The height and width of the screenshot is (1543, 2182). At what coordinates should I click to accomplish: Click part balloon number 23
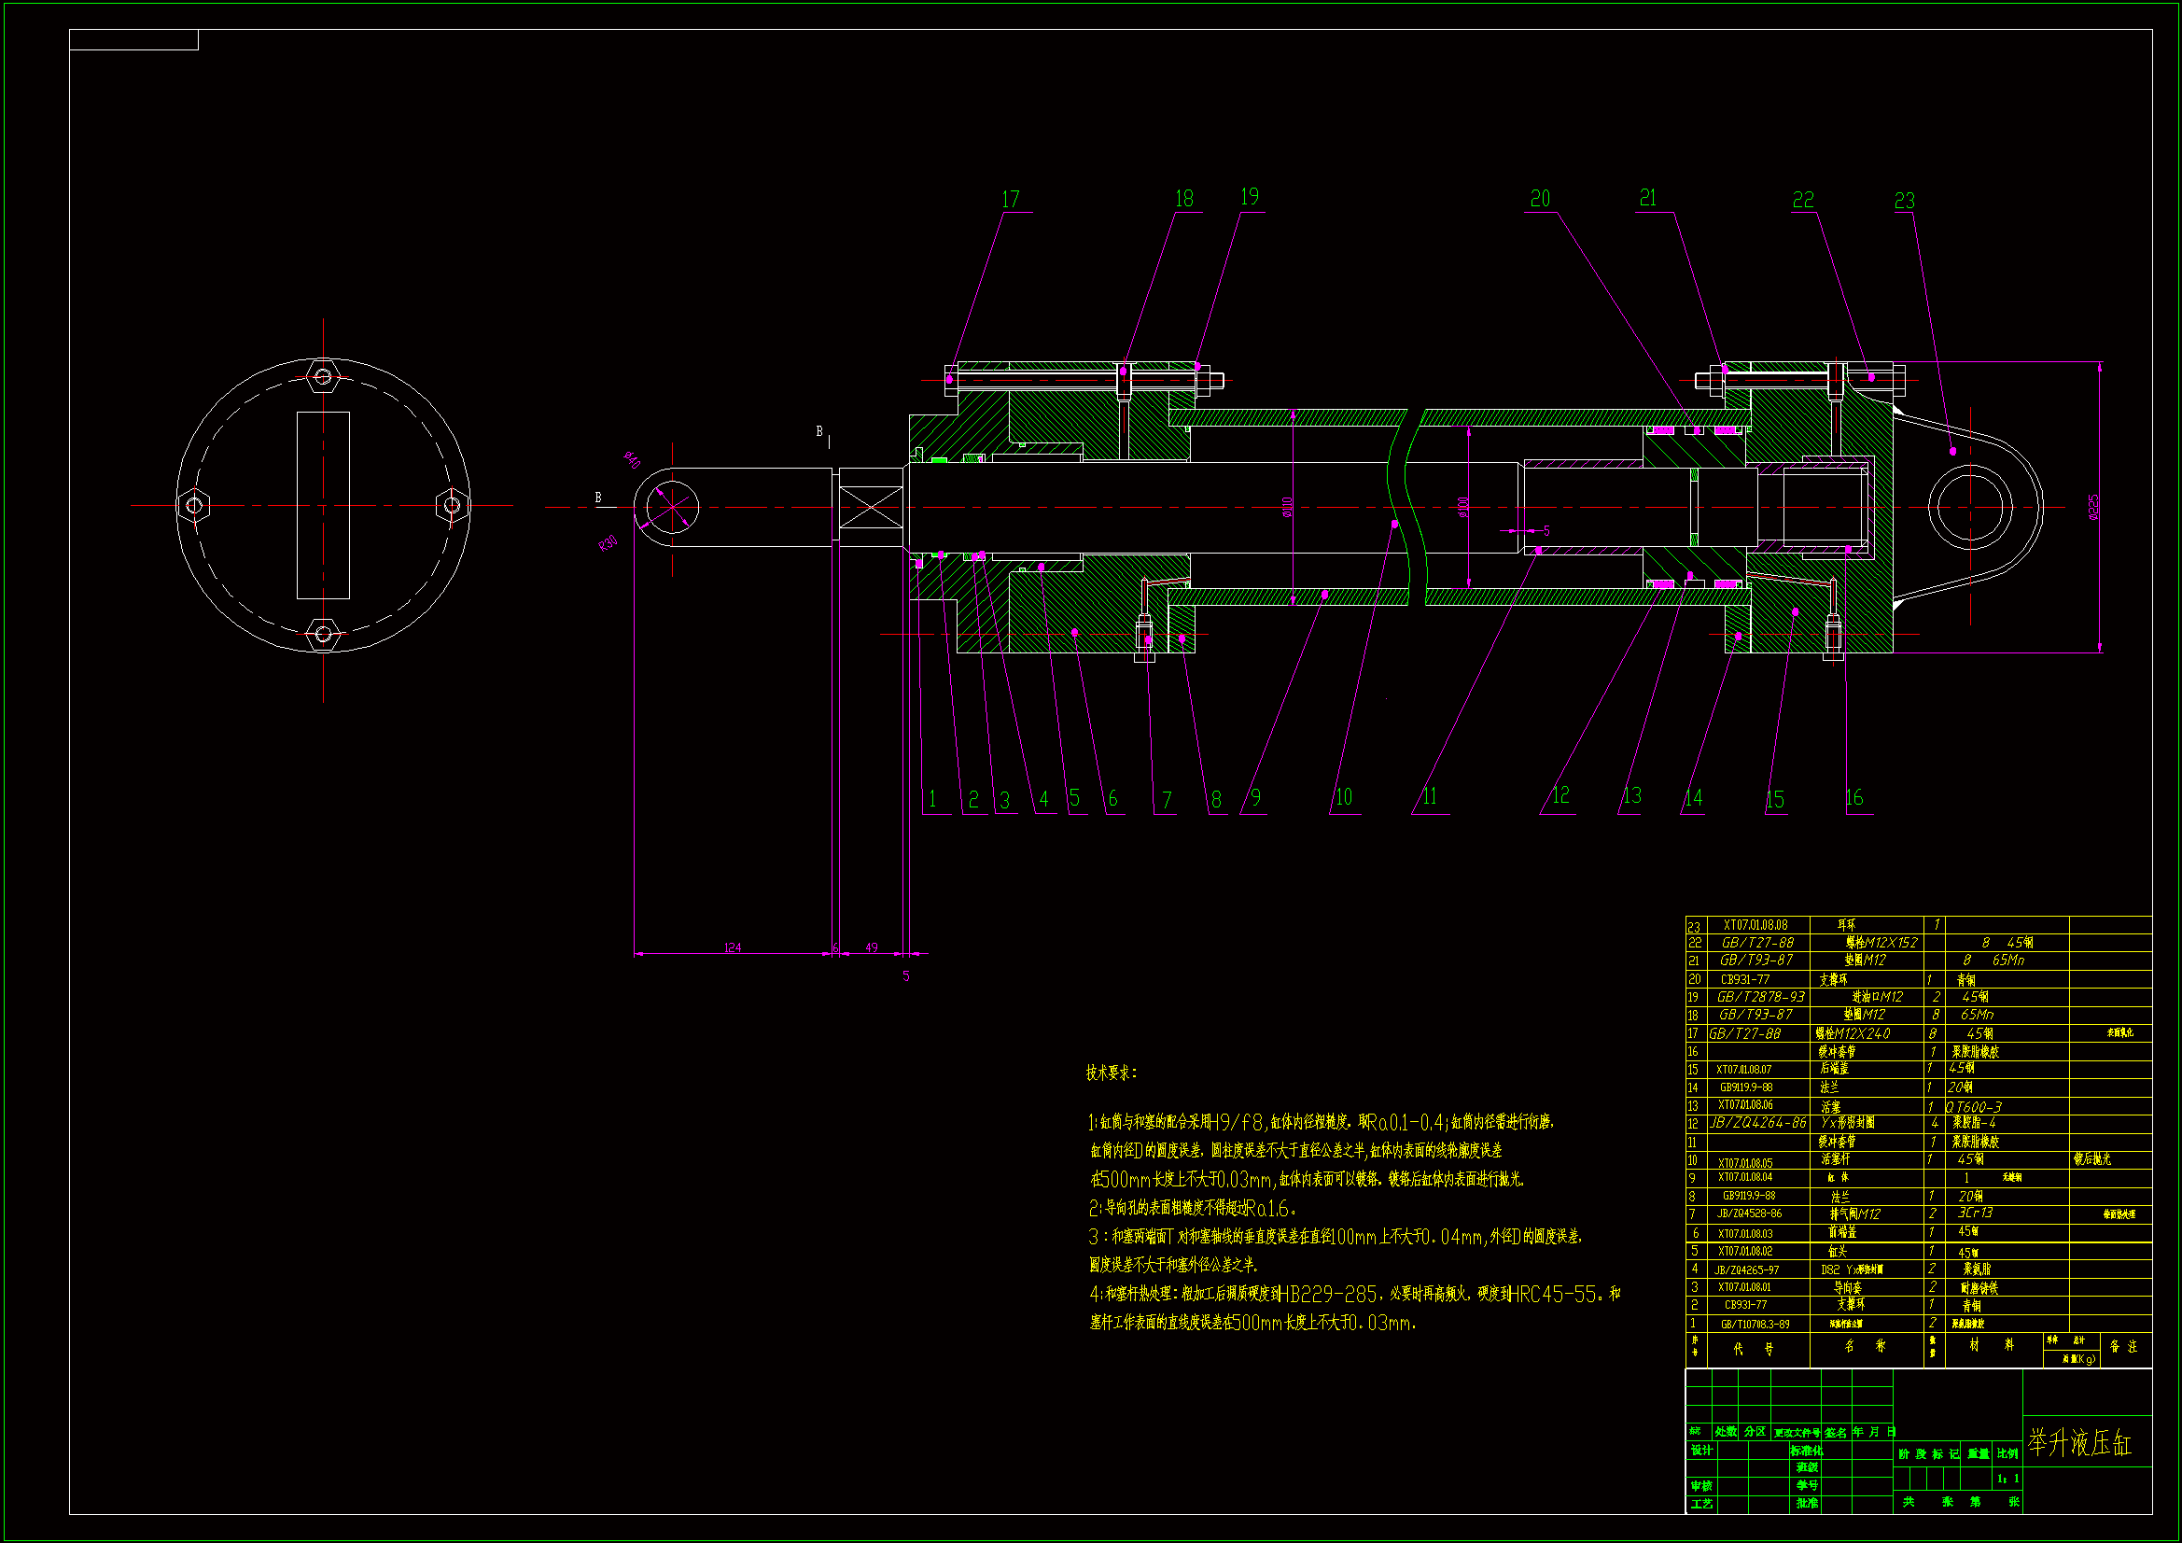pyautogui.click(x=1904, y=202)
